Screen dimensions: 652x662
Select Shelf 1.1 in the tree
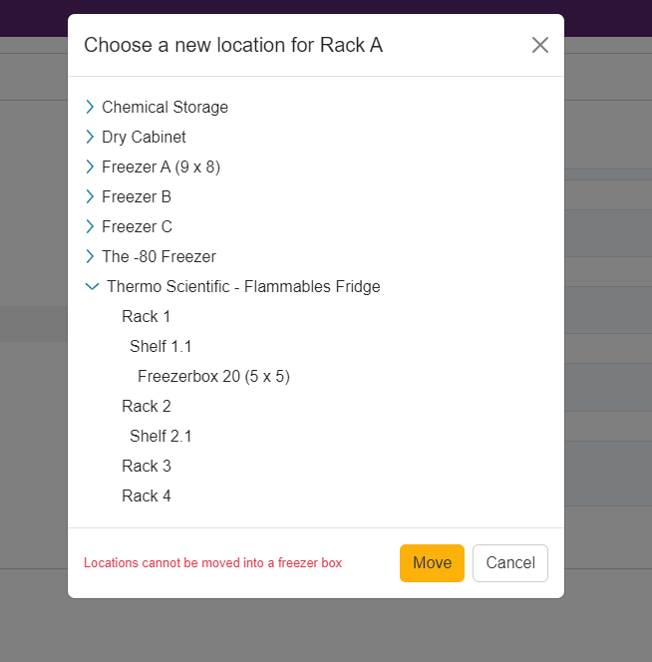pyautogui.click(x=161, y=347)
